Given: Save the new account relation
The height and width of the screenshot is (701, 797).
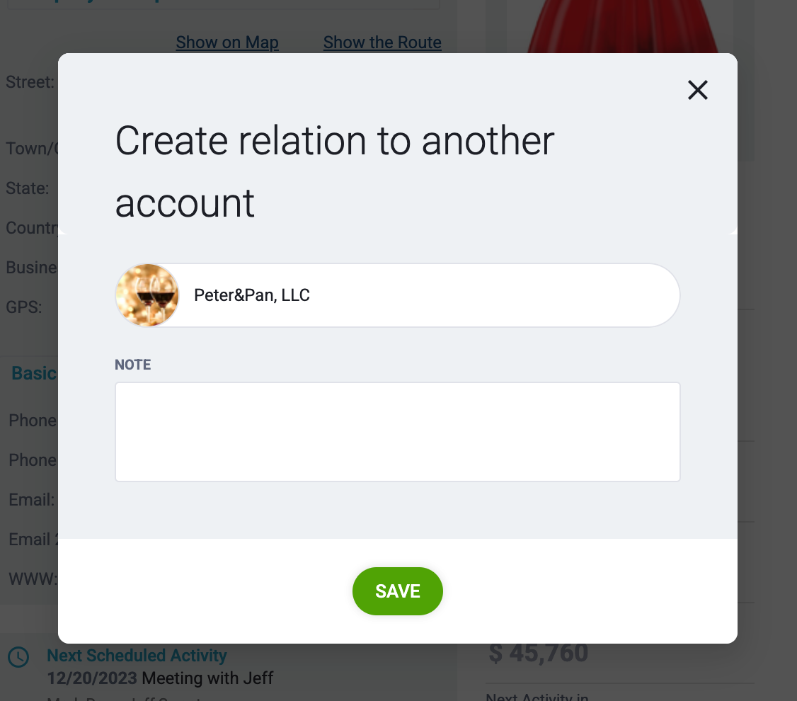Looking at the screenshot, I should pos(398,591).
